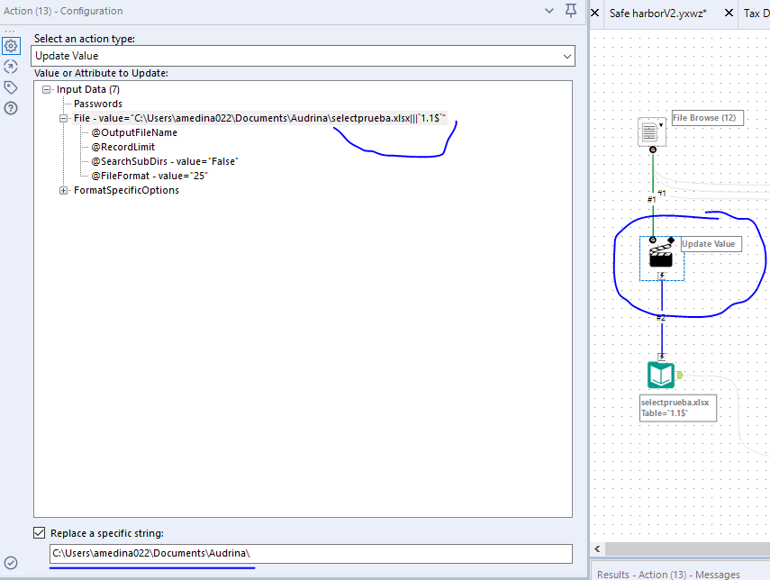Viewport: 770px width, 580px height.
Task: Select the navigation arrow icon in sidebar
Action: point(12,66)
